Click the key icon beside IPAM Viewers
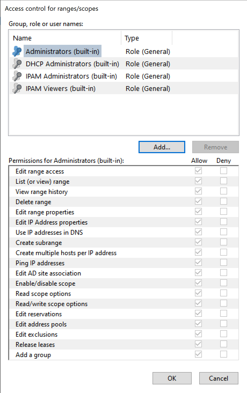247x393 pixels. coord(17,88)
